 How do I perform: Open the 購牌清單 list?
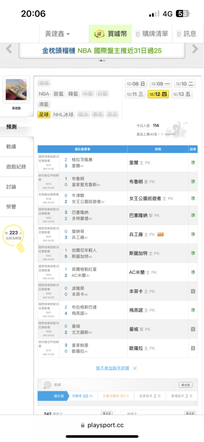[x=151, y=34]
